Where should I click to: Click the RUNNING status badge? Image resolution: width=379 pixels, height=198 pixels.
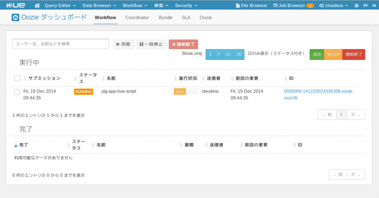coord(83,91)
